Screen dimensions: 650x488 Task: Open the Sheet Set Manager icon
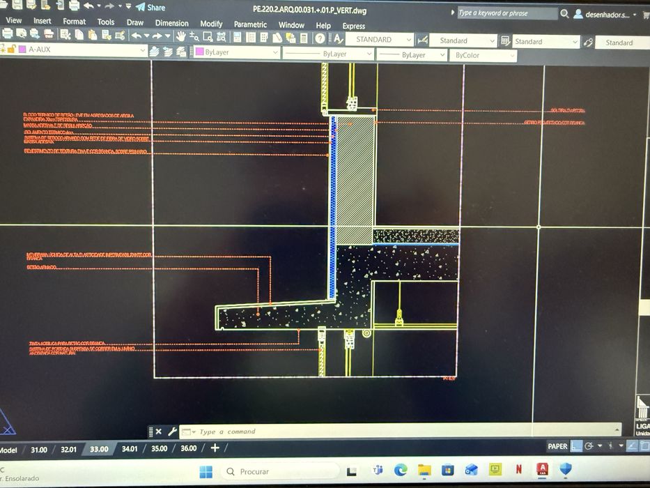(277, 38)
